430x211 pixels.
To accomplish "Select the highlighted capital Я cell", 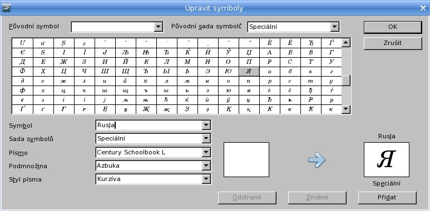I will (x=249, y=72).
